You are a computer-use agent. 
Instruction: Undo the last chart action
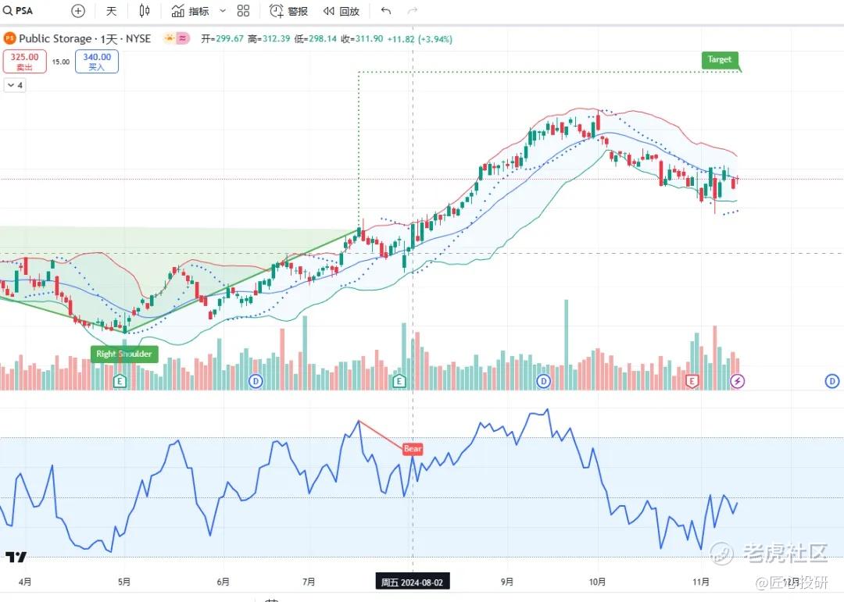click(x=385, y=11)
